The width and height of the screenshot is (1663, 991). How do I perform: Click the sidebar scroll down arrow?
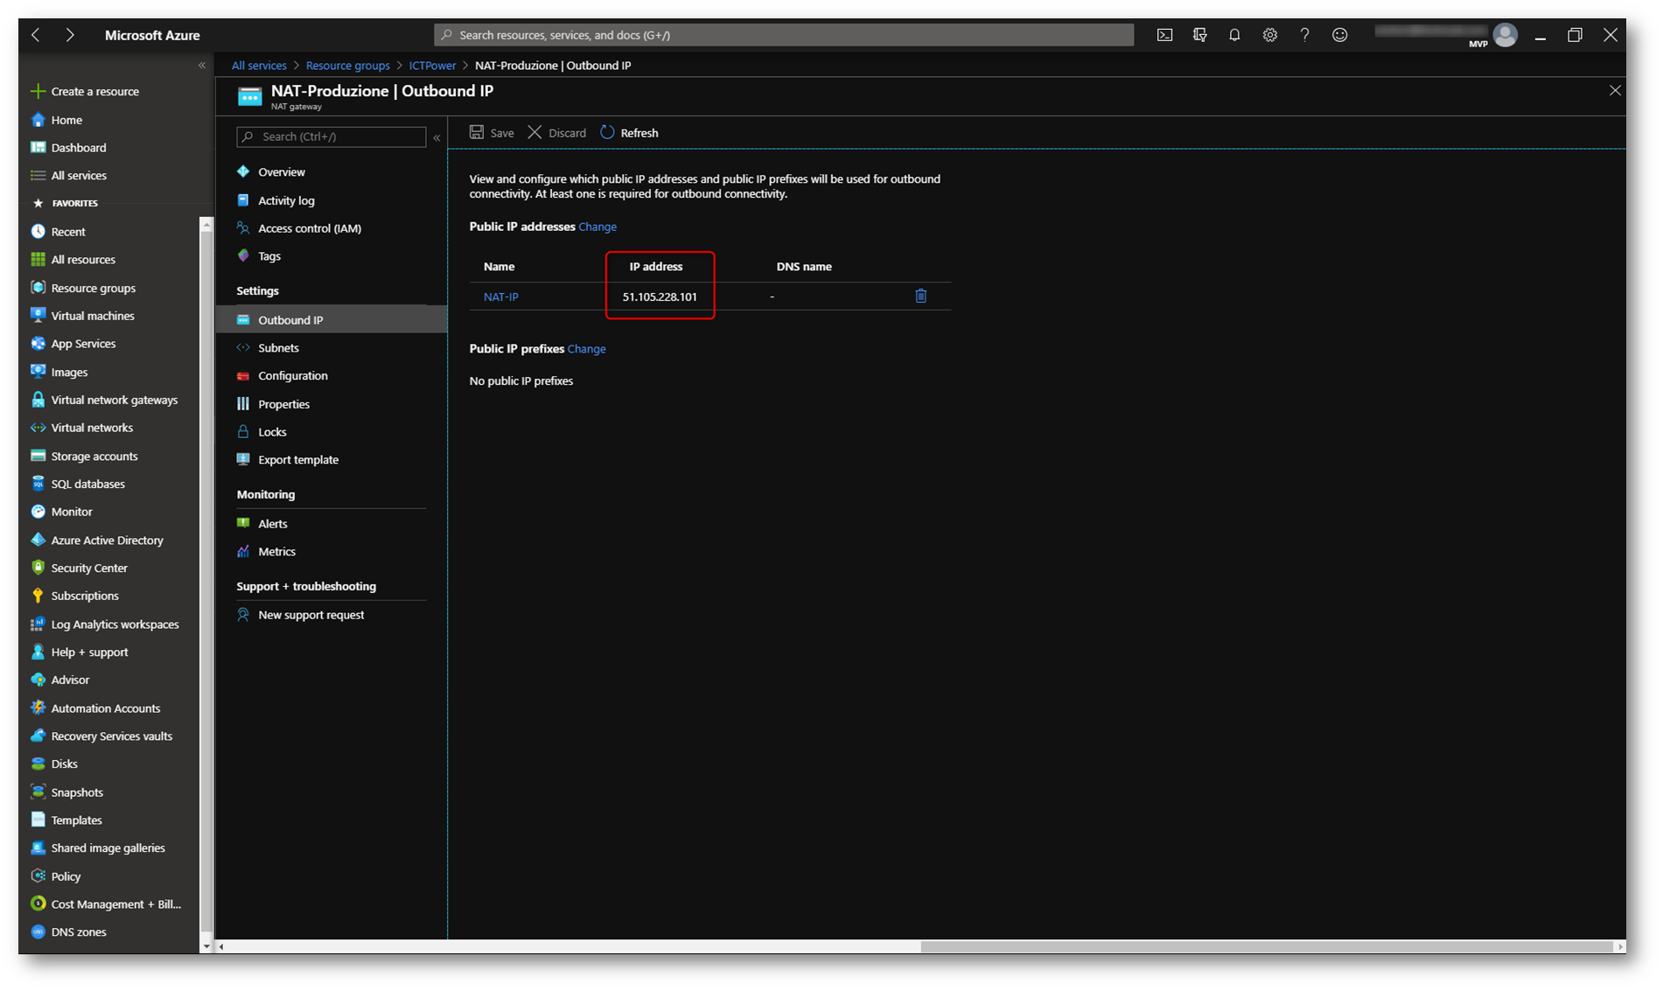tap(206, 946)
